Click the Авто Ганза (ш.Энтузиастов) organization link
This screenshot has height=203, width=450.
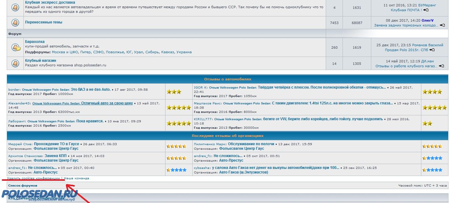(x=244, y=172)
